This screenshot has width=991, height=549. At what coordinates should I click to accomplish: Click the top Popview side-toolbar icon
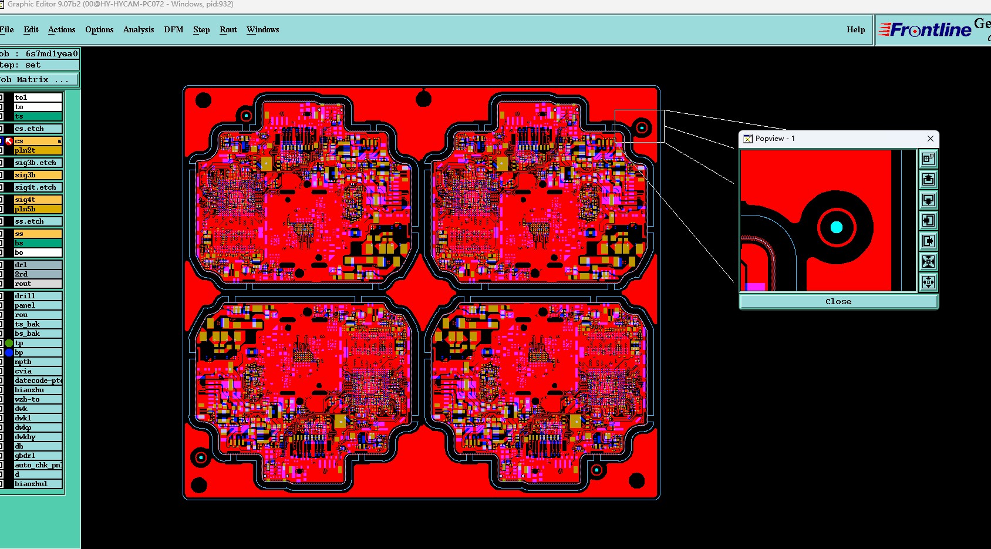click(x=928, y=159)
